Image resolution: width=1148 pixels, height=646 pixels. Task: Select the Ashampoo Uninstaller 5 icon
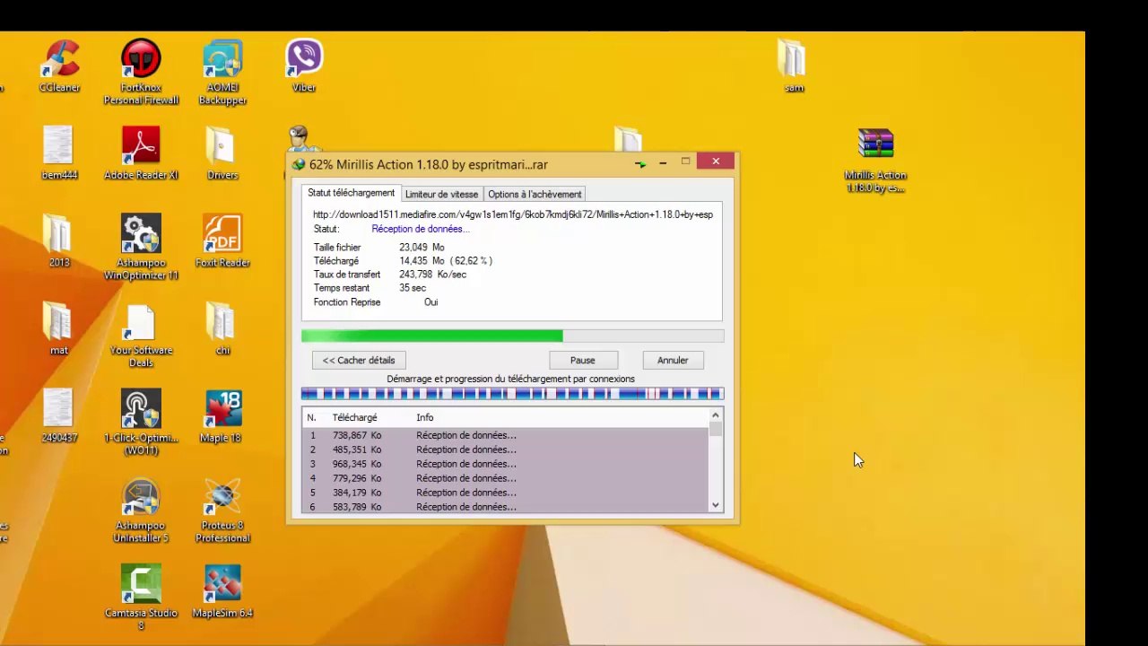[141, 510]
